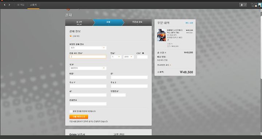
Task: Click the orange proceed to order review button
Action: point(79,117)
